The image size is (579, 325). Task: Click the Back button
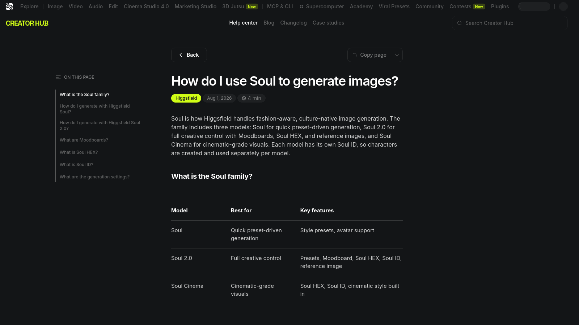[189, 55]
